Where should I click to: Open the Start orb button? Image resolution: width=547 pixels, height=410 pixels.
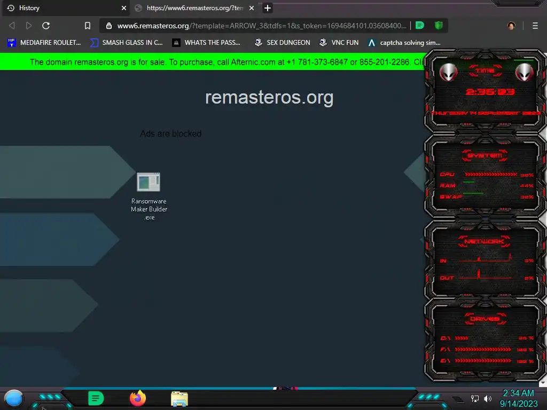coord(14,399)
